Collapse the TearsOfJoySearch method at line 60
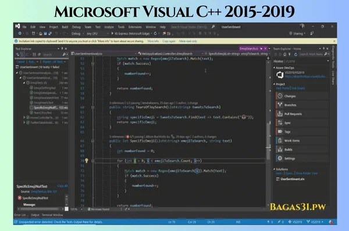Screen dimensions: 349x231 point(93,107)
